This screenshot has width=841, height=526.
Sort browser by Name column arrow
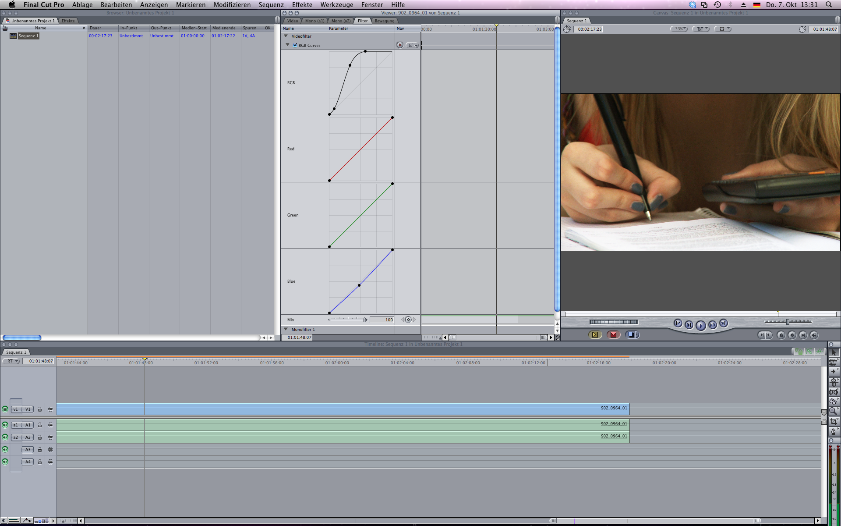click(x=84, y=28)
